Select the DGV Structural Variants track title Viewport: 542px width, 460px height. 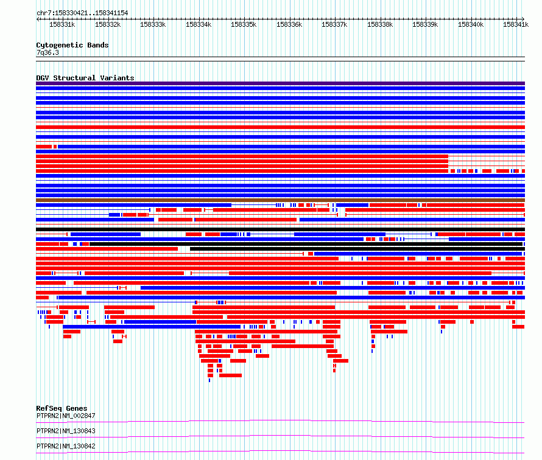coord(85,78)
